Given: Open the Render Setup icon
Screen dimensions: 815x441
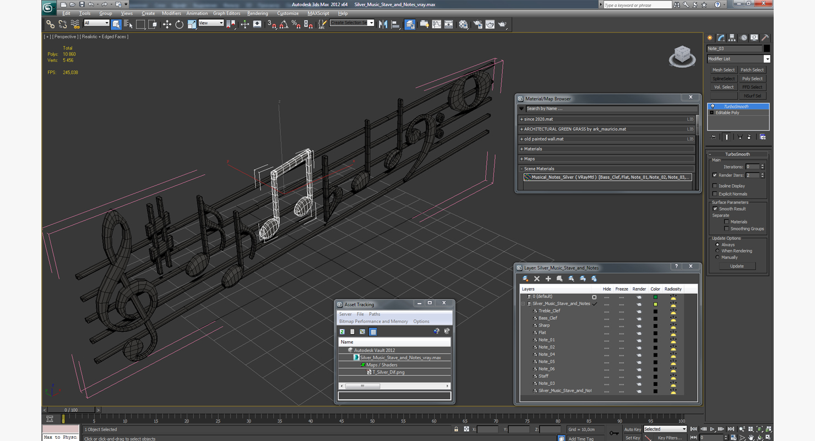Looking at the screenshot, I should point(477,24).
